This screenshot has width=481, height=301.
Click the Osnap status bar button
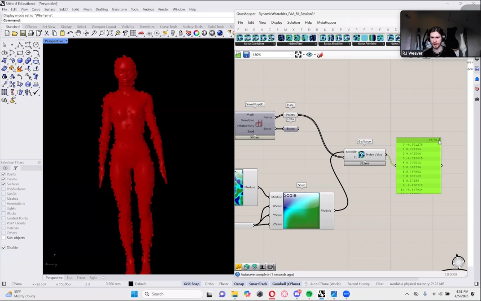(x=239, y=284)
